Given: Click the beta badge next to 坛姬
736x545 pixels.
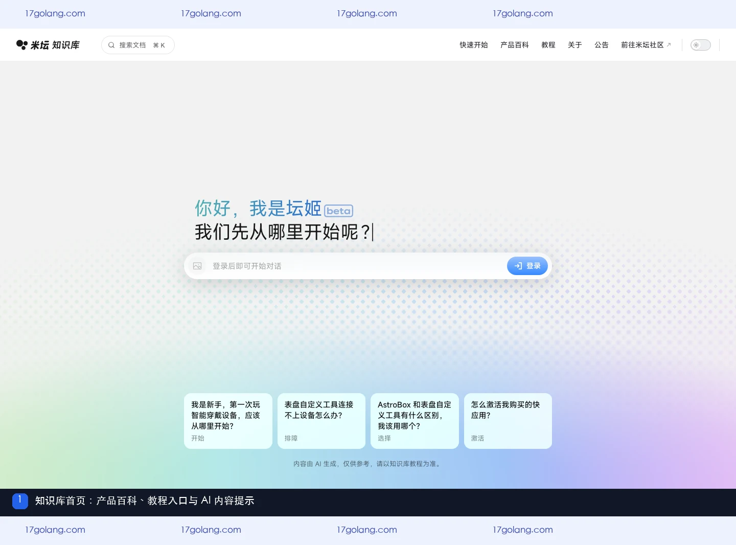Looking at the screenshot, I should (x=338, y=211).
